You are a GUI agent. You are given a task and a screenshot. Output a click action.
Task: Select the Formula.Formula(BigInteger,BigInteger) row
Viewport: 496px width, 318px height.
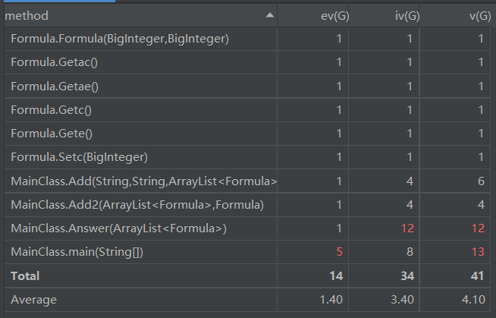click(119, 39)
